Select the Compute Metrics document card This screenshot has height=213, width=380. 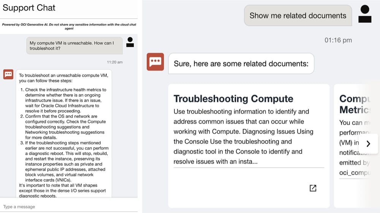coord(357,146)
